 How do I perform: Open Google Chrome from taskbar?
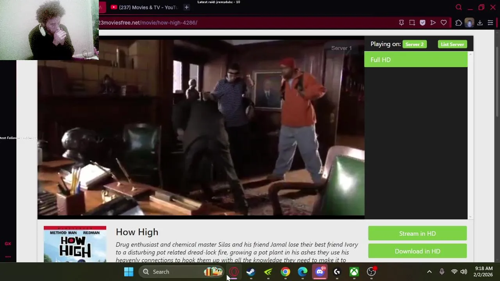pos(286,272)
